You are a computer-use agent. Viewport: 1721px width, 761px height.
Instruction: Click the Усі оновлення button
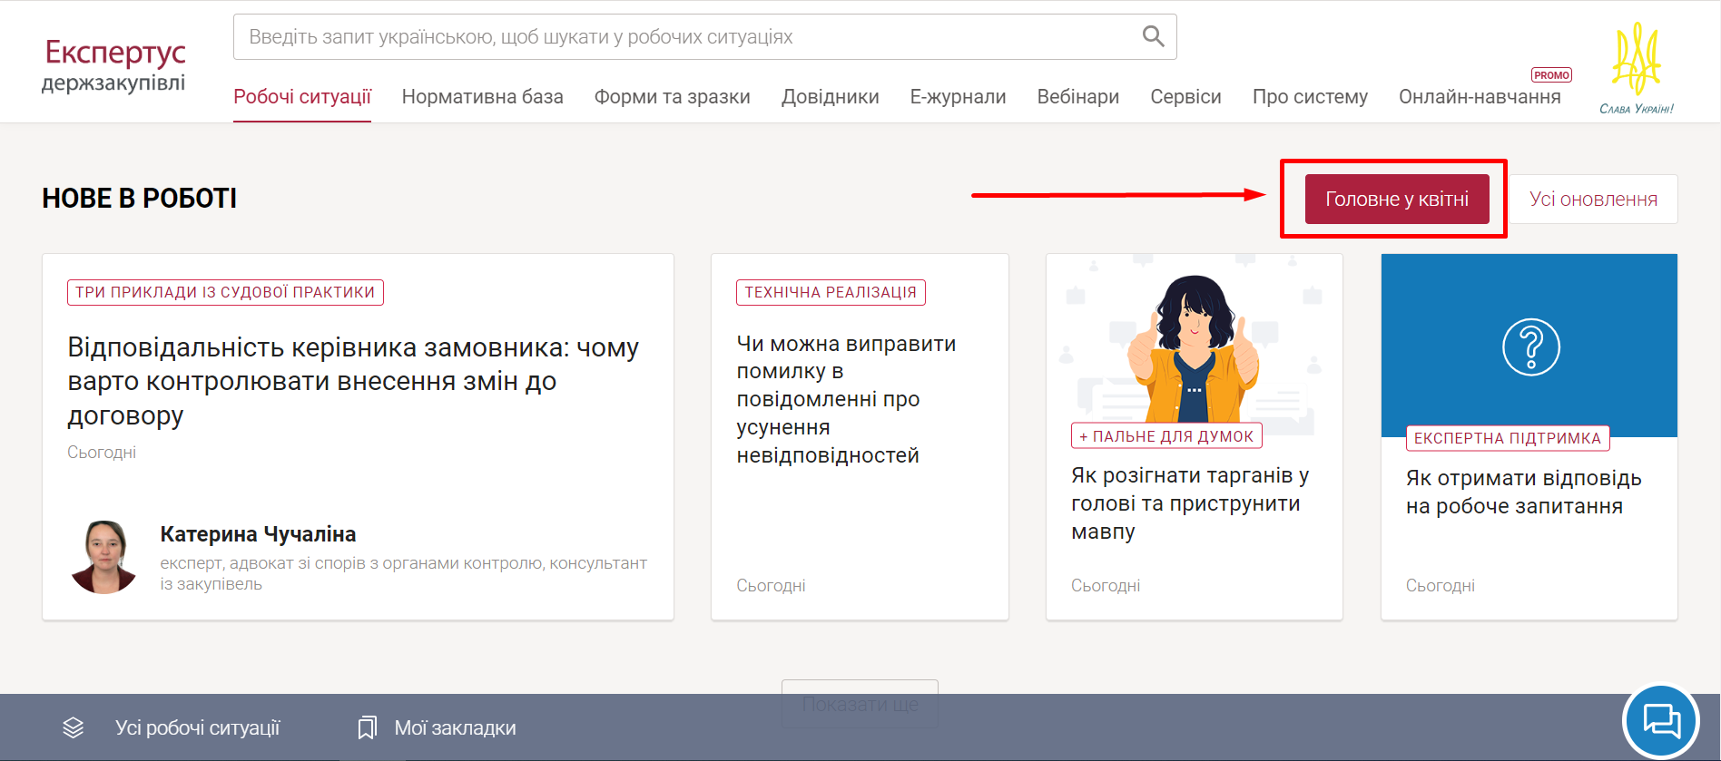coord(1593,200)
